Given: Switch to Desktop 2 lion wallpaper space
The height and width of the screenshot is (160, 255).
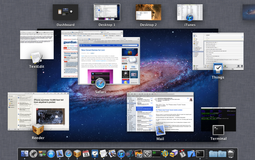Looking at the screenshot, I should (149, 12).
